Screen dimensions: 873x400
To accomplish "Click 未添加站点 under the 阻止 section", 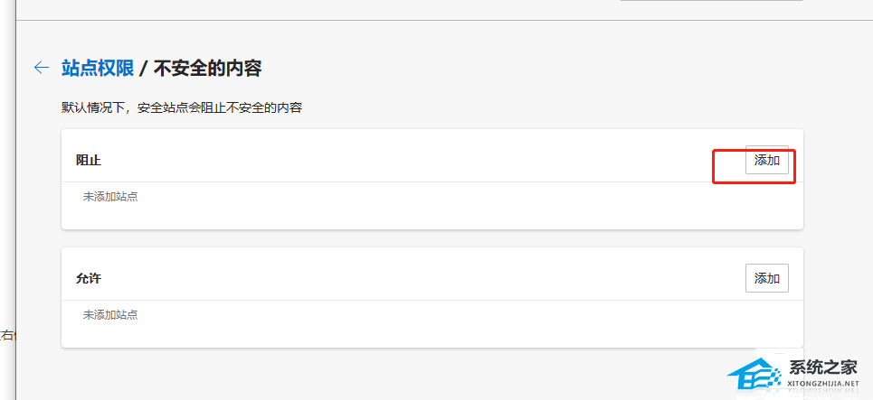I will 110,196.
